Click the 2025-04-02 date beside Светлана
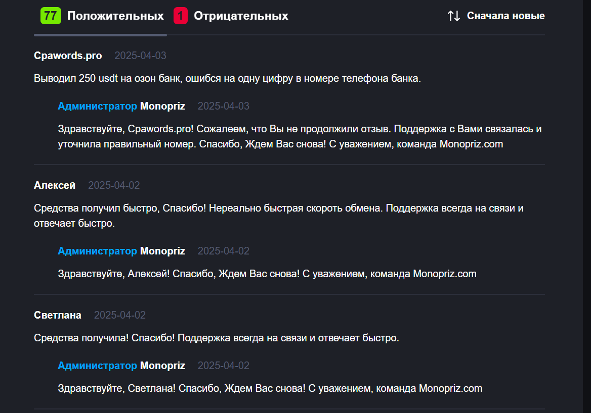The image size is (591, 413). coord(120,315)
